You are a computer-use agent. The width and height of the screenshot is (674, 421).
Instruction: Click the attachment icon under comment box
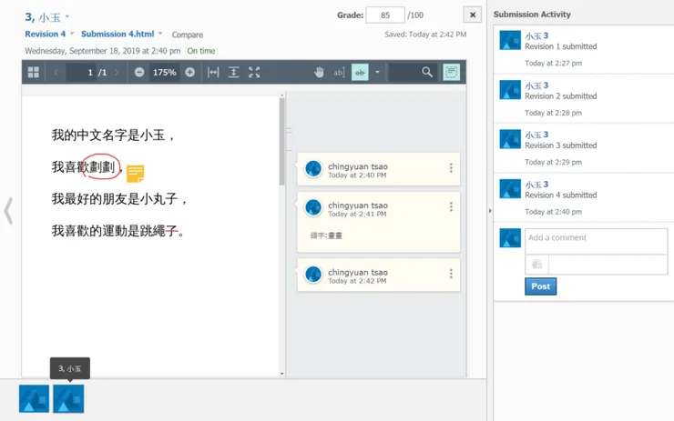536,265
